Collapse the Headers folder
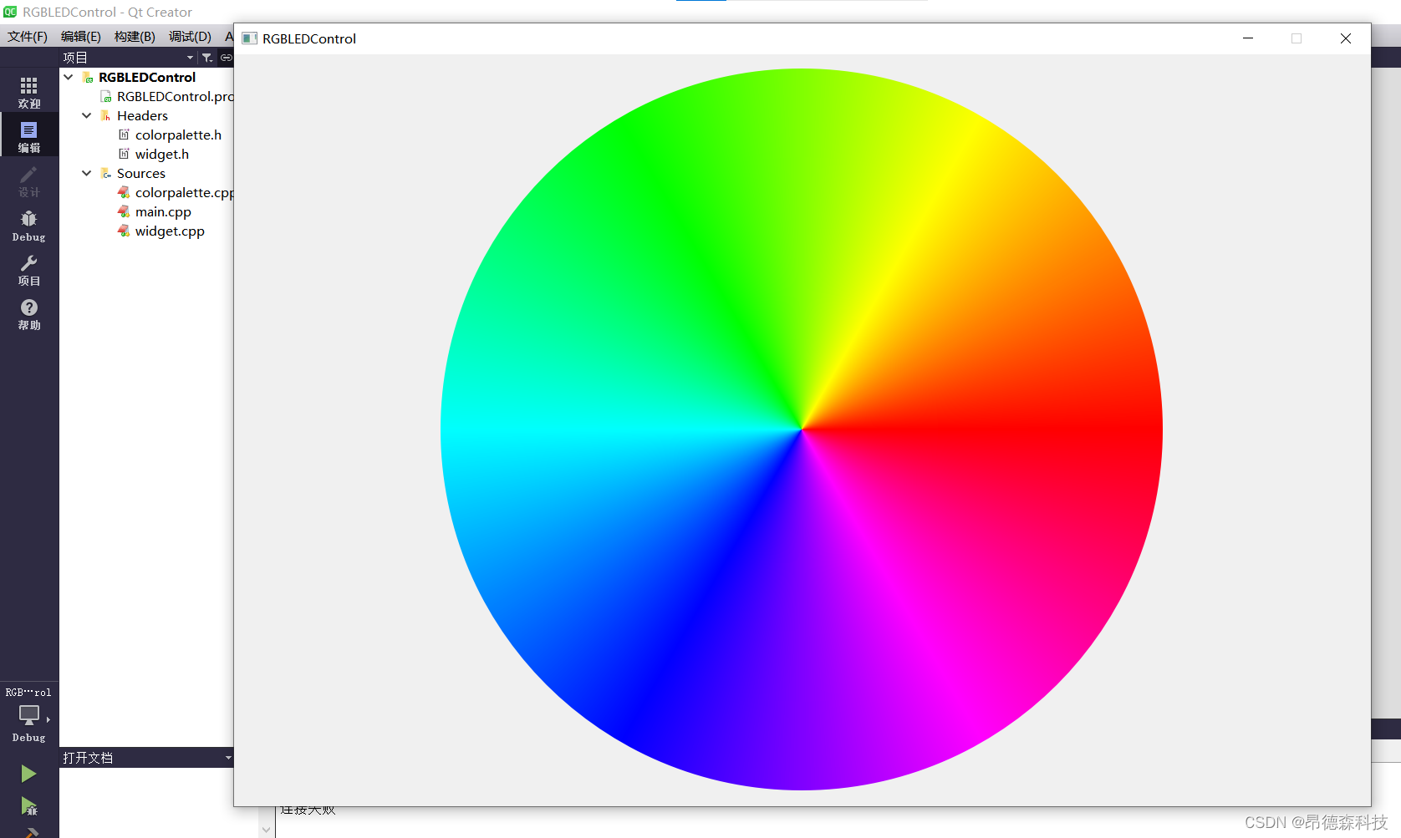 pyautogui.click(x=87, y=115)
